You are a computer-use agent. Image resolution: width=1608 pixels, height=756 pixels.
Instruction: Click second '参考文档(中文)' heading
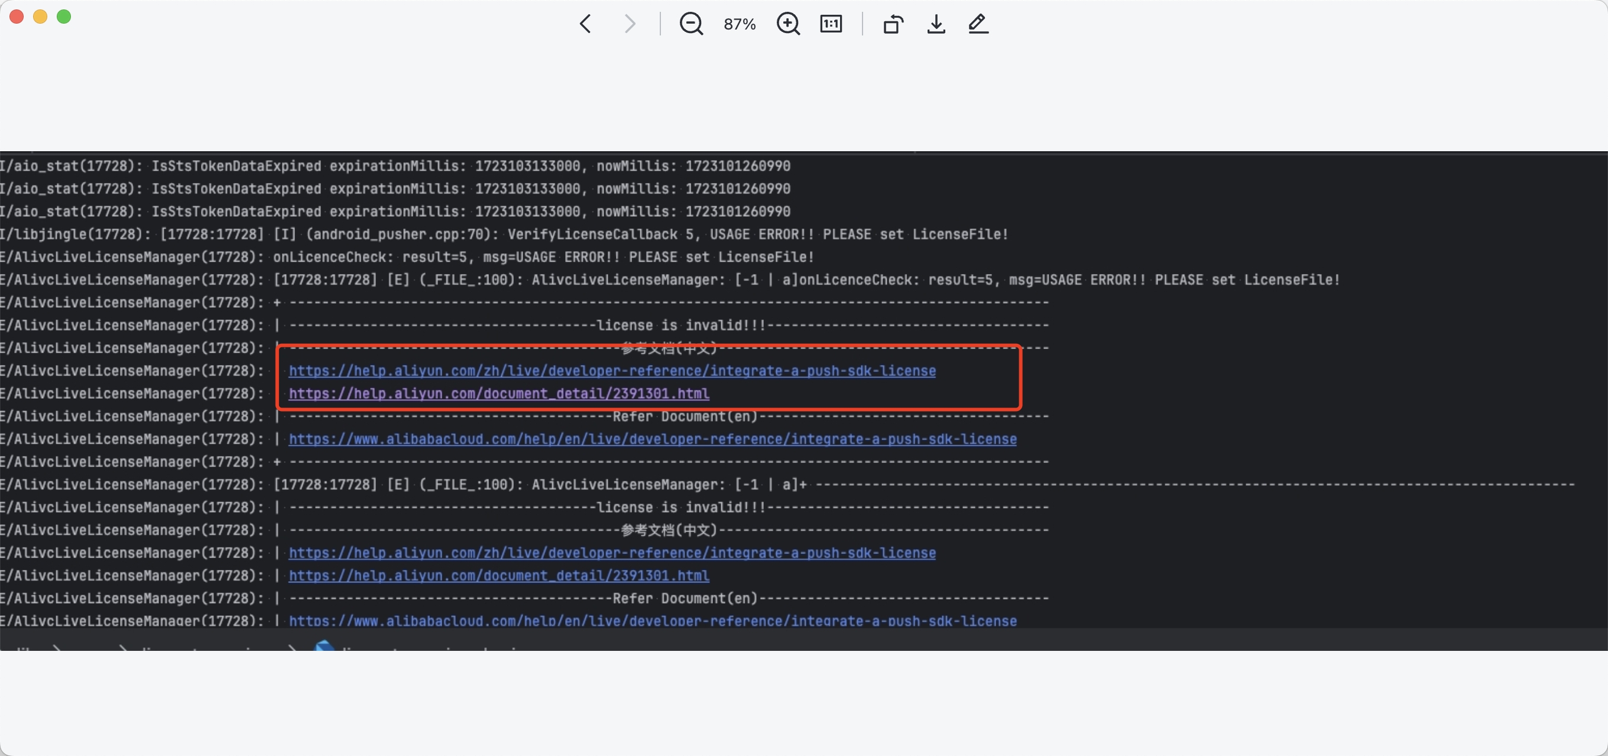669,530
